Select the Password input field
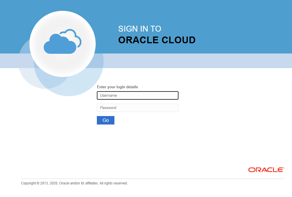Image resolution: width=292 pixels, height=197 pixels. point(138,108)
